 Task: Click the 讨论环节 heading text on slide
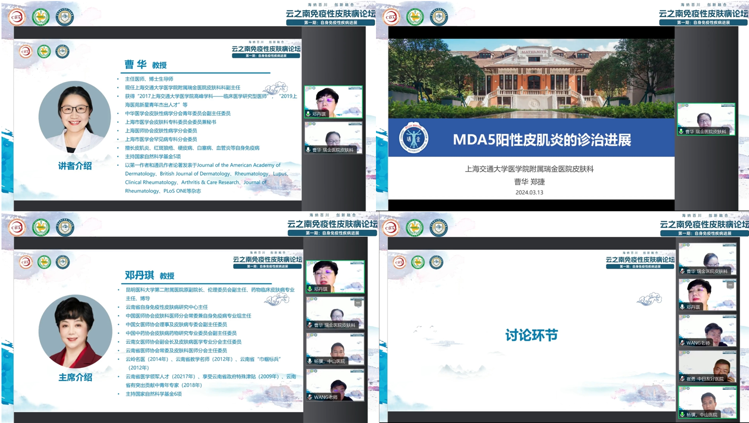tap(531, 335)
